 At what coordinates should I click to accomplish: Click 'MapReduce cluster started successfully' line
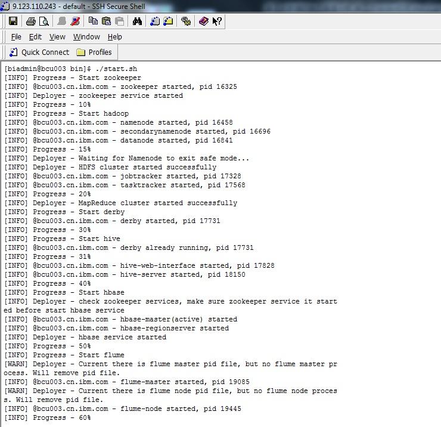coord(120,203)
